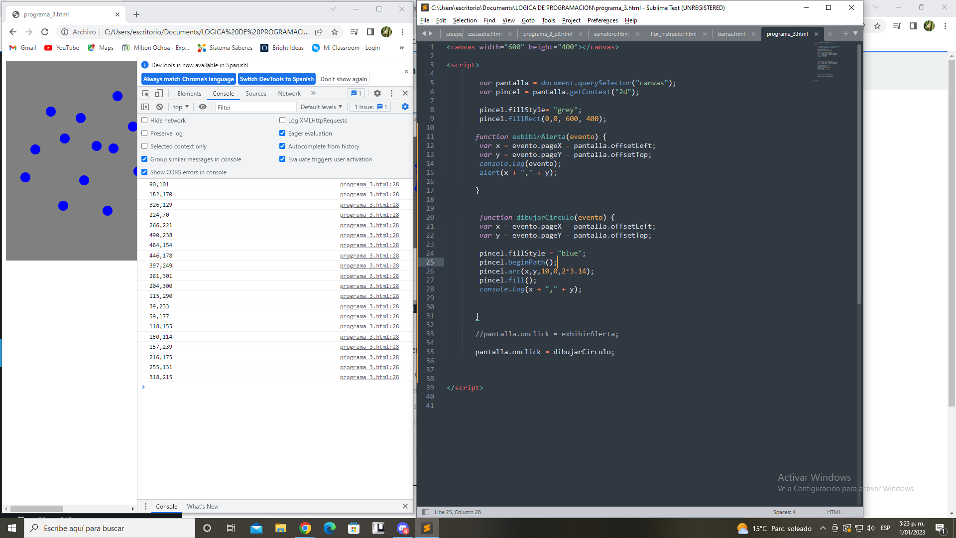Click the Console panel tab in DevTools
This screenshot has width=956, height=538.
[x=223, y=93]
